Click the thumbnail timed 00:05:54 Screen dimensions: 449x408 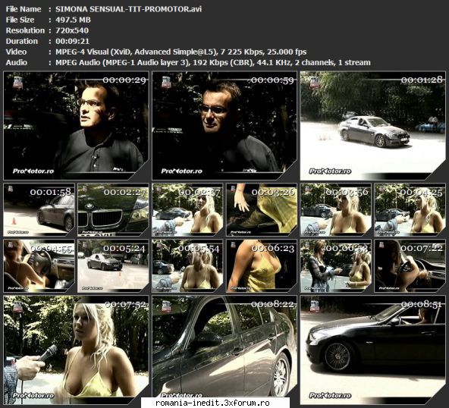click(187, 266)
